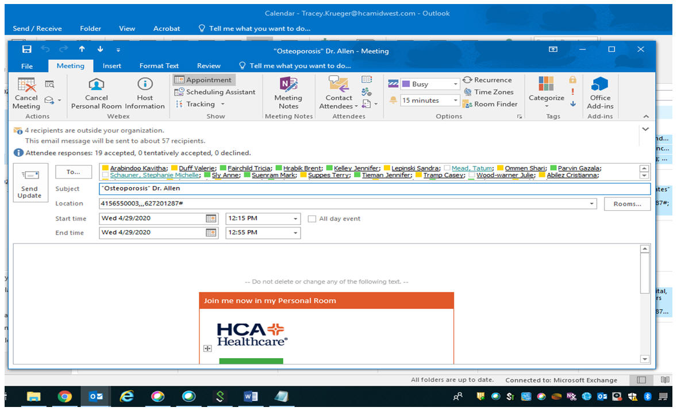Expand the start time 12:15 PM dropdown
Image resolution: width=677 pixels, height=411 pixels.
click(x=295, y=219)
